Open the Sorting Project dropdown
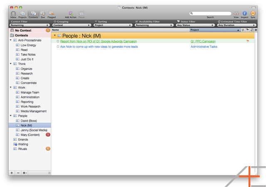This screenshot has width=266, height=187. [x=113, y=25]
